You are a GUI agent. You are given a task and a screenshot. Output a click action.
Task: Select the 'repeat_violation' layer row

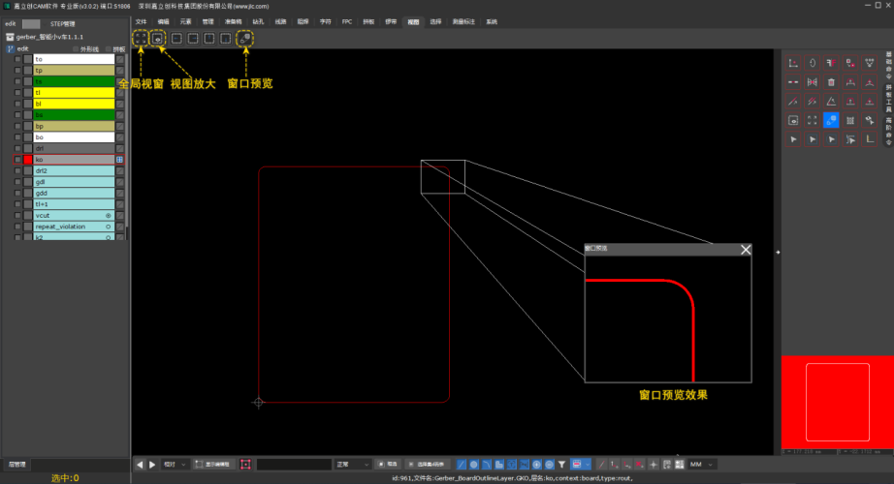(73, 227)
